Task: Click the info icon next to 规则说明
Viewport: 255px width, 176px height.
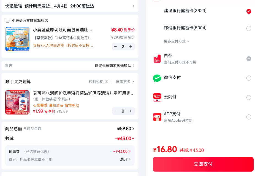Action: point(106,81)
